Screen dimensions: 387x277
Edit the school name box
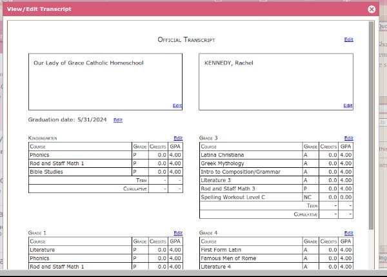coord(177,105)
